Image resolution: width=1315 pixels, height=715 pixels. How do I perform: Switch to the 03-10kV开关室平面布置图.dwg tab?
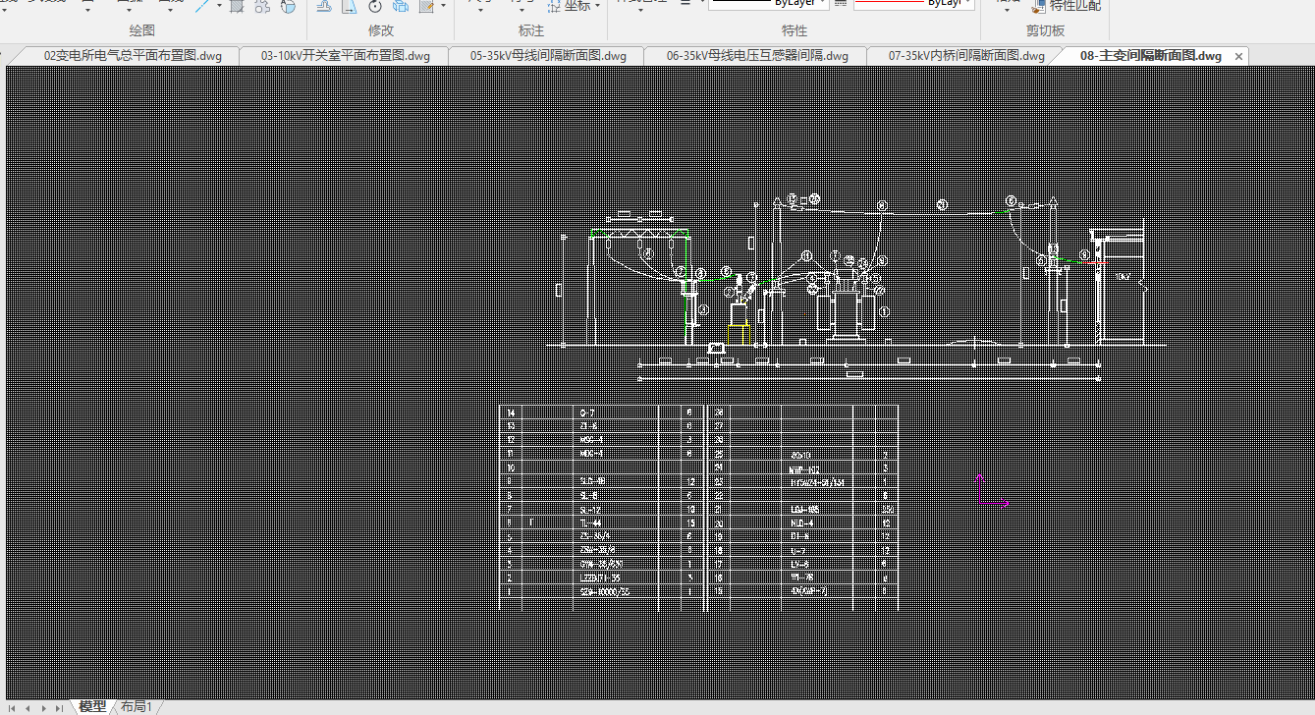(345, 56)
